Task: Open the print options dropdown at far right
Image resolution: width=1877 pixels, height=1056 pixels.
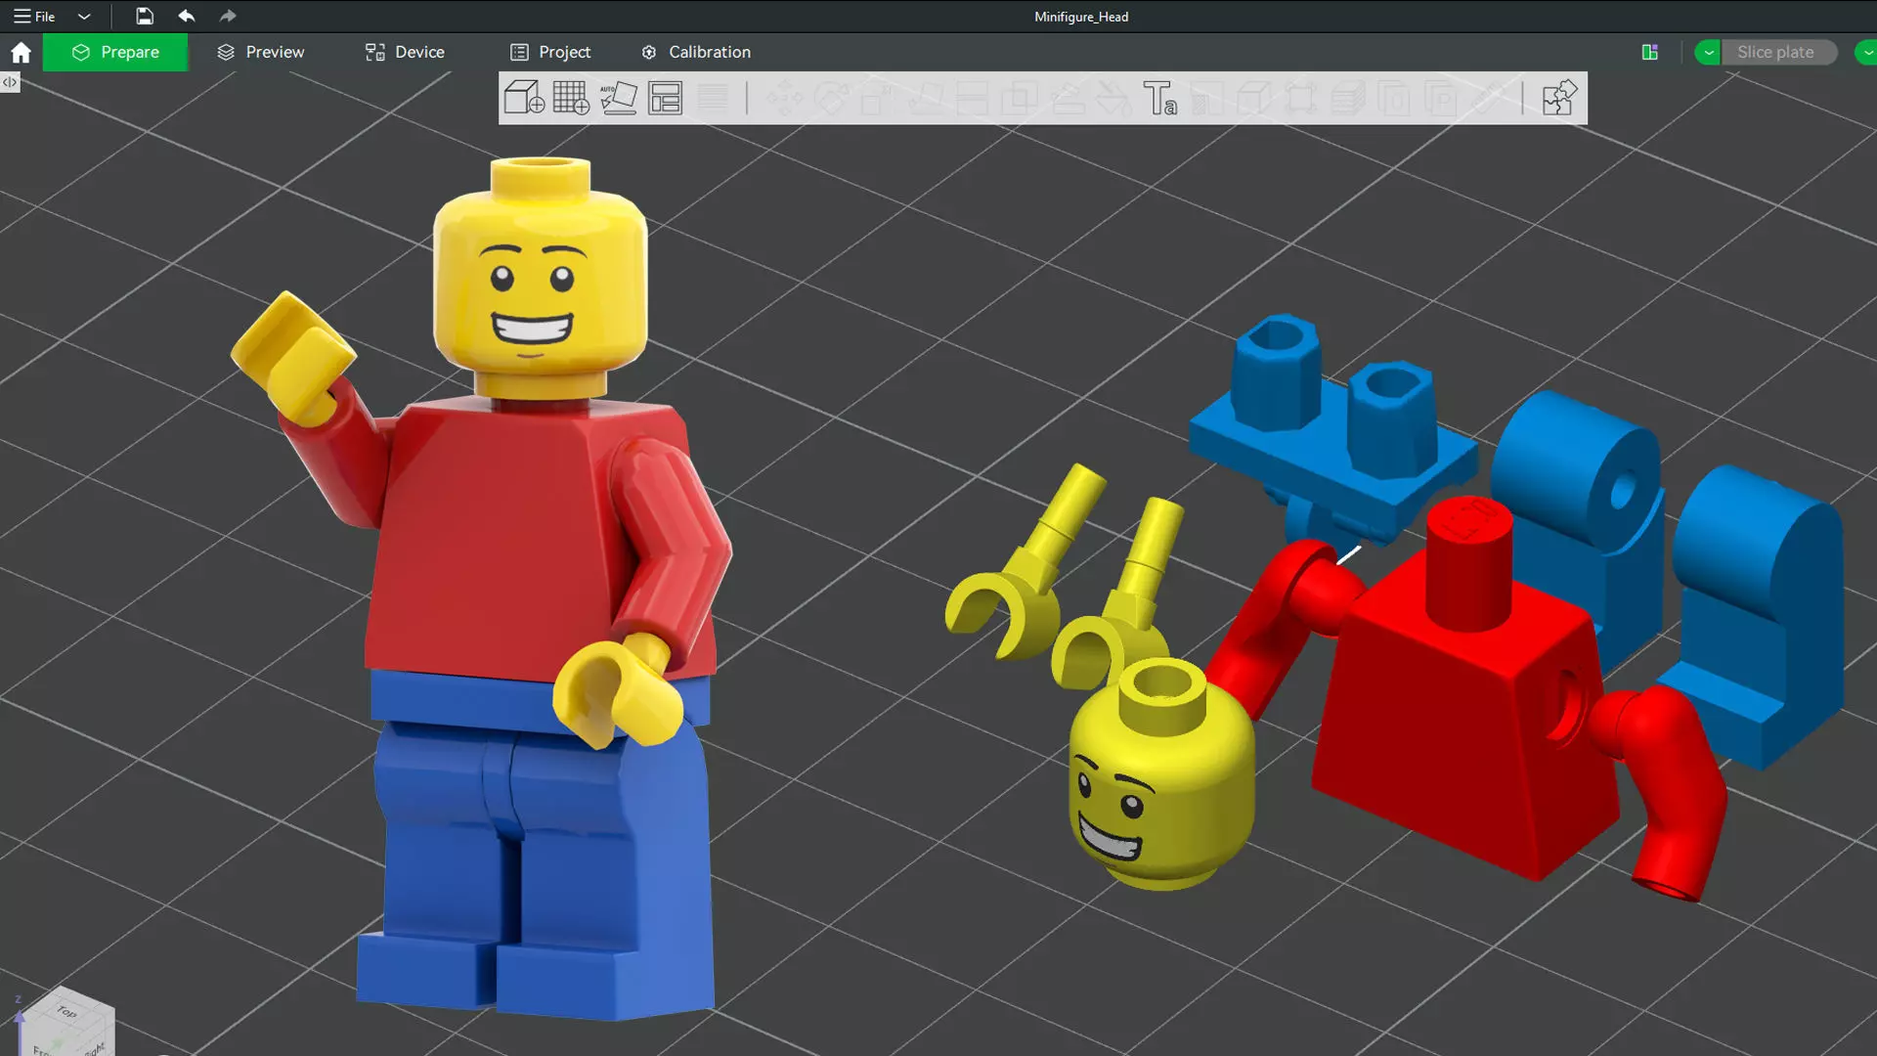Action: pyautogui.click(x=1866, y=52)
